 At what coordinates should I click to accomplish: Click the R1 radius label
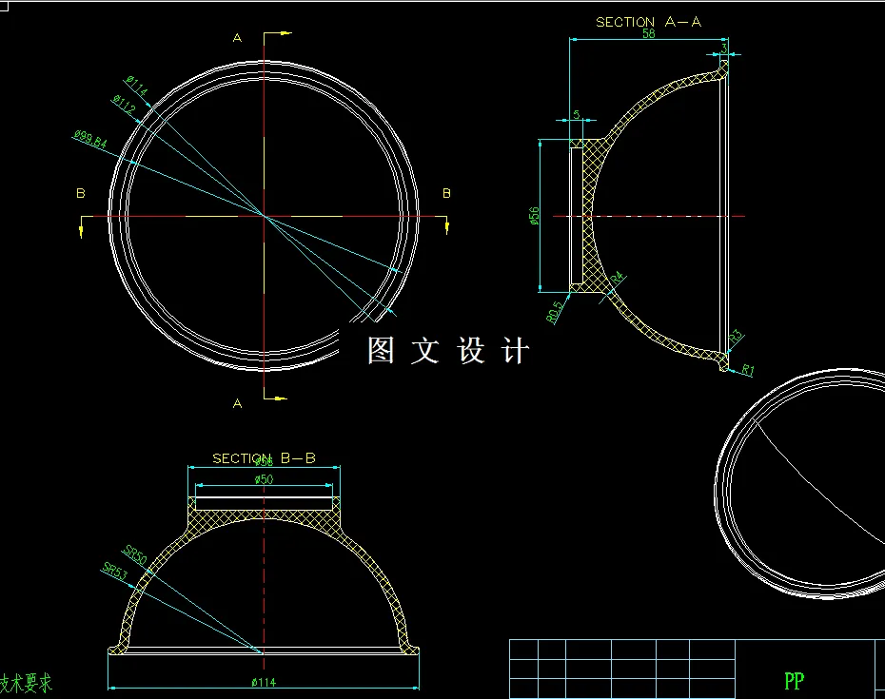pos(747,370)
